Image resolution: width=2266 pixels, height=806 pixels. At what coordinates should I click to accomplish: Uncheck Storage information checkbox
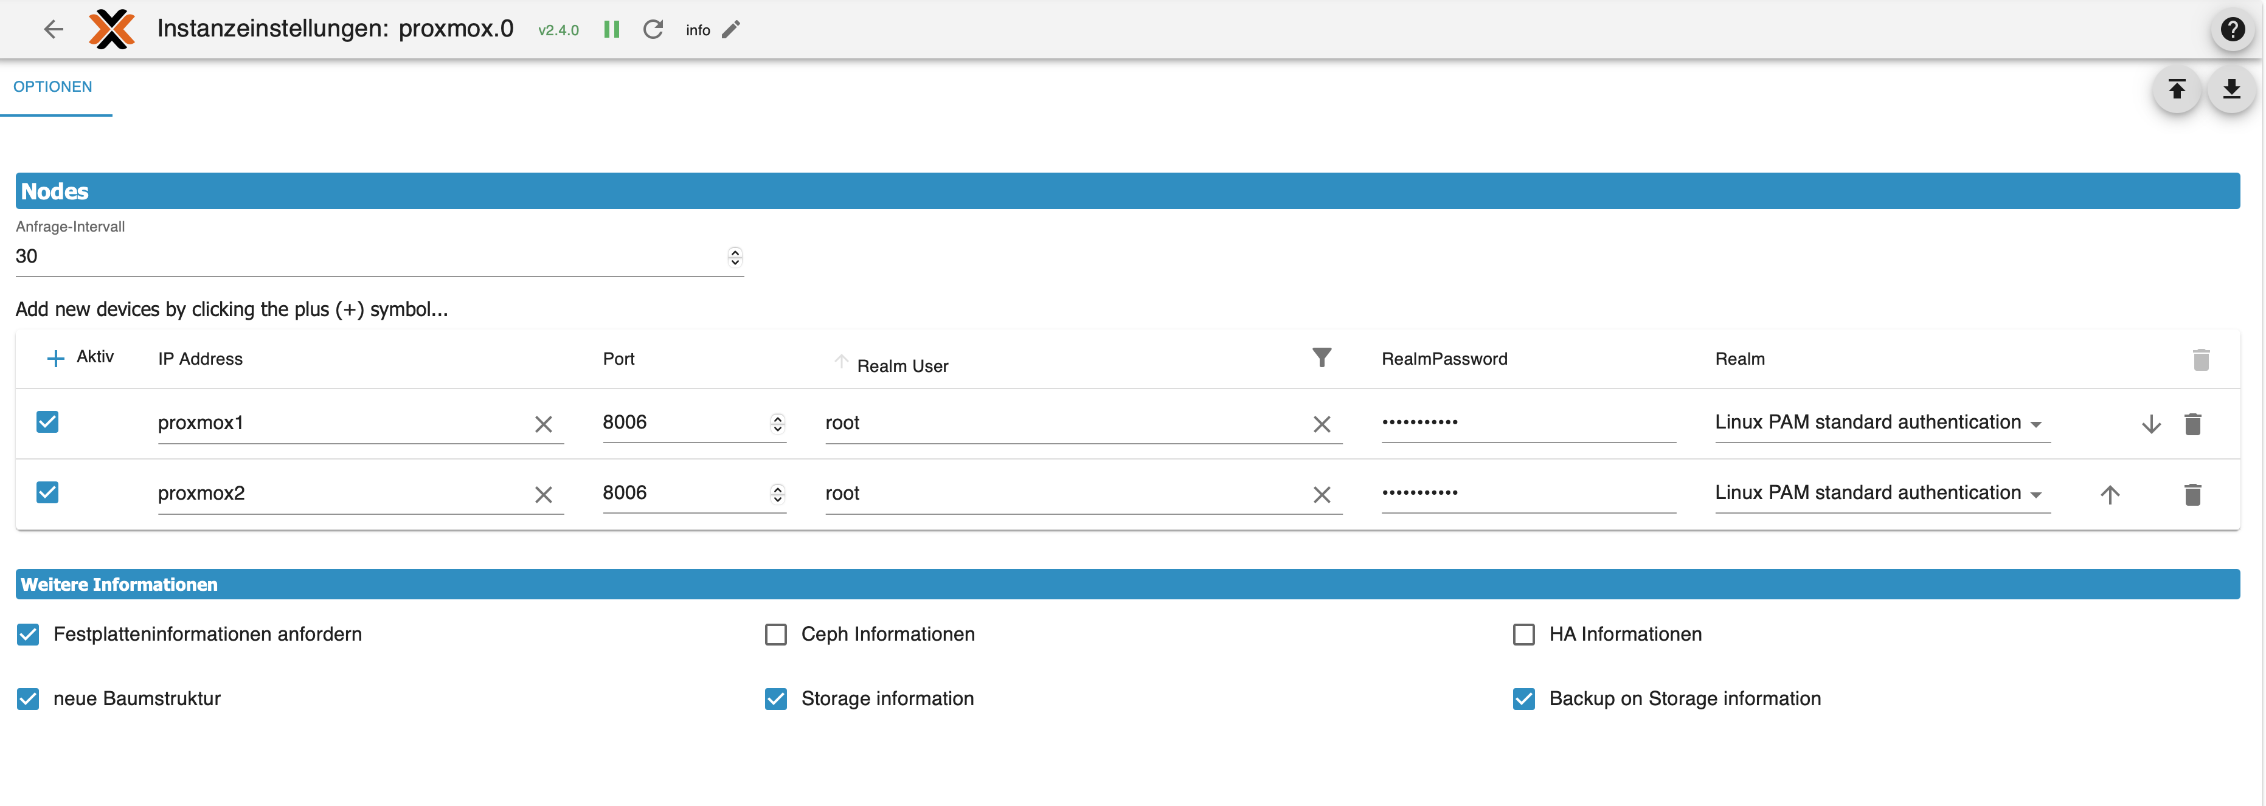776,699
